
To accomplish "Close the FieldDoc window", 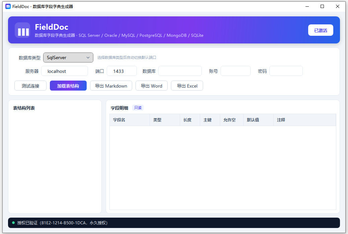I will pos(338,6).
